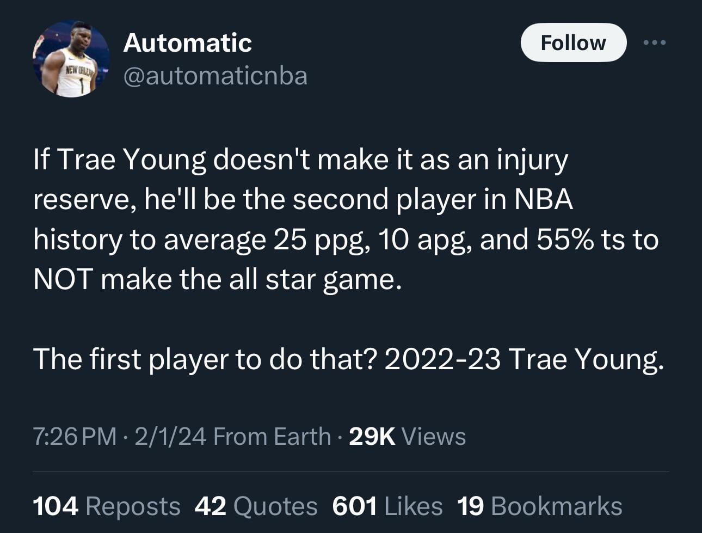Open the three-dot more options menu
This screenshot has height=533, width=702.
(x=654, y=42)
